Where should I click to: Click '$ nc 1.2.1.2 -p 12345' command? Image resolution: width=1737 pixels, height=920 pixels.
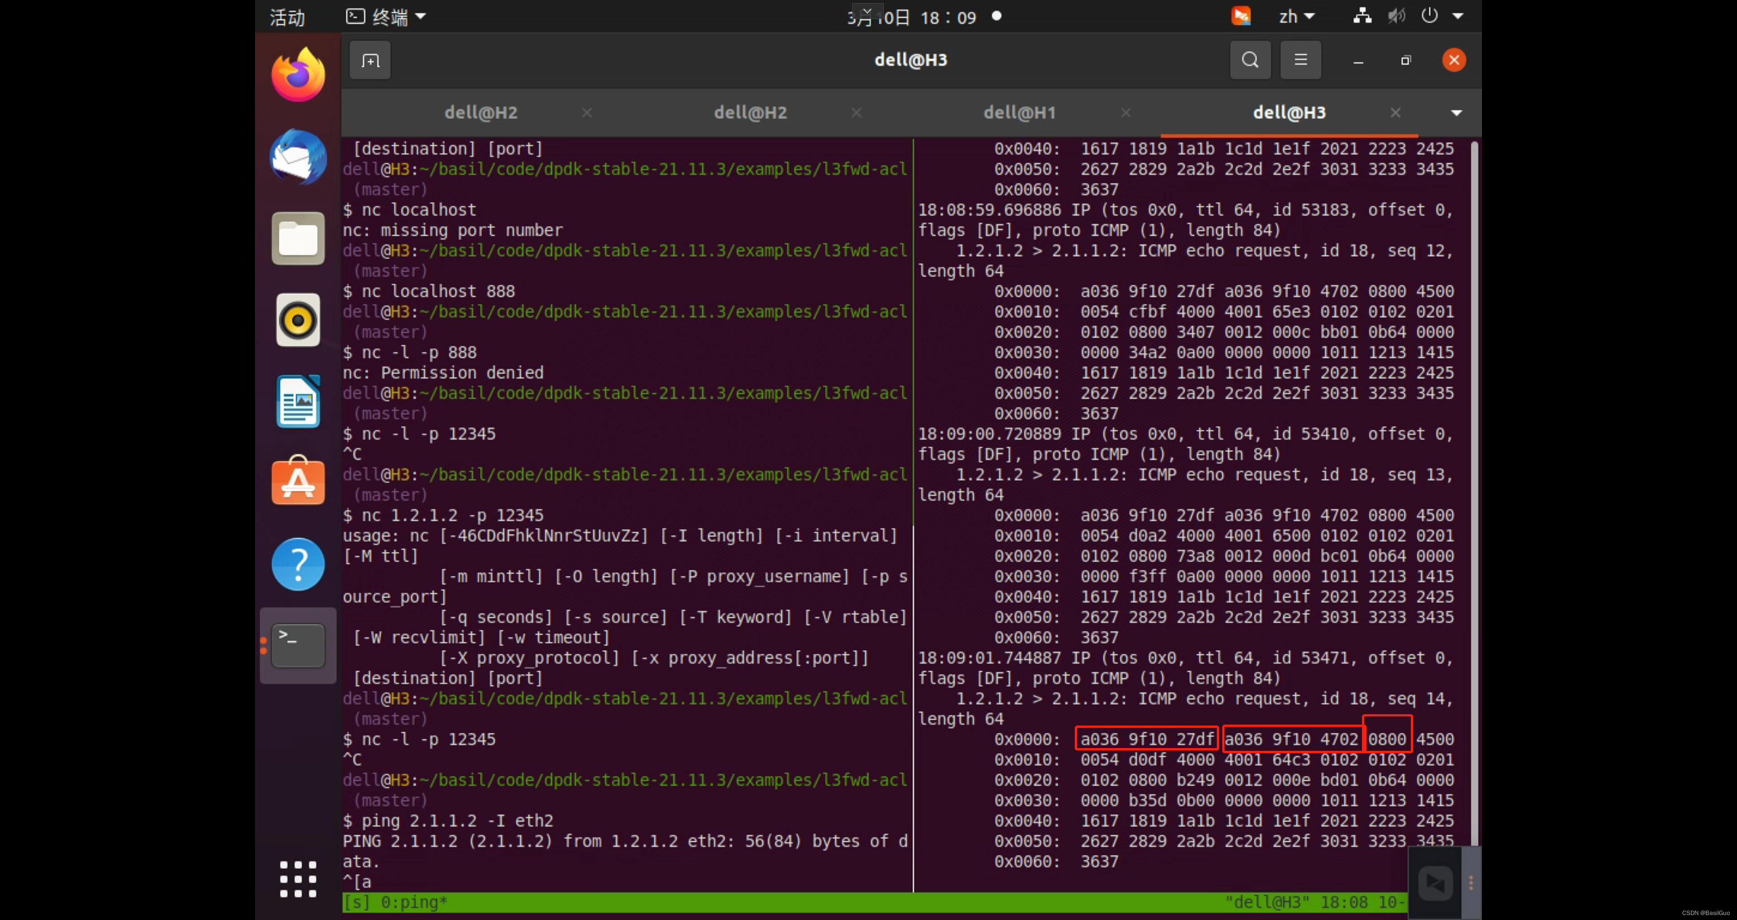[x=443, y=515]
